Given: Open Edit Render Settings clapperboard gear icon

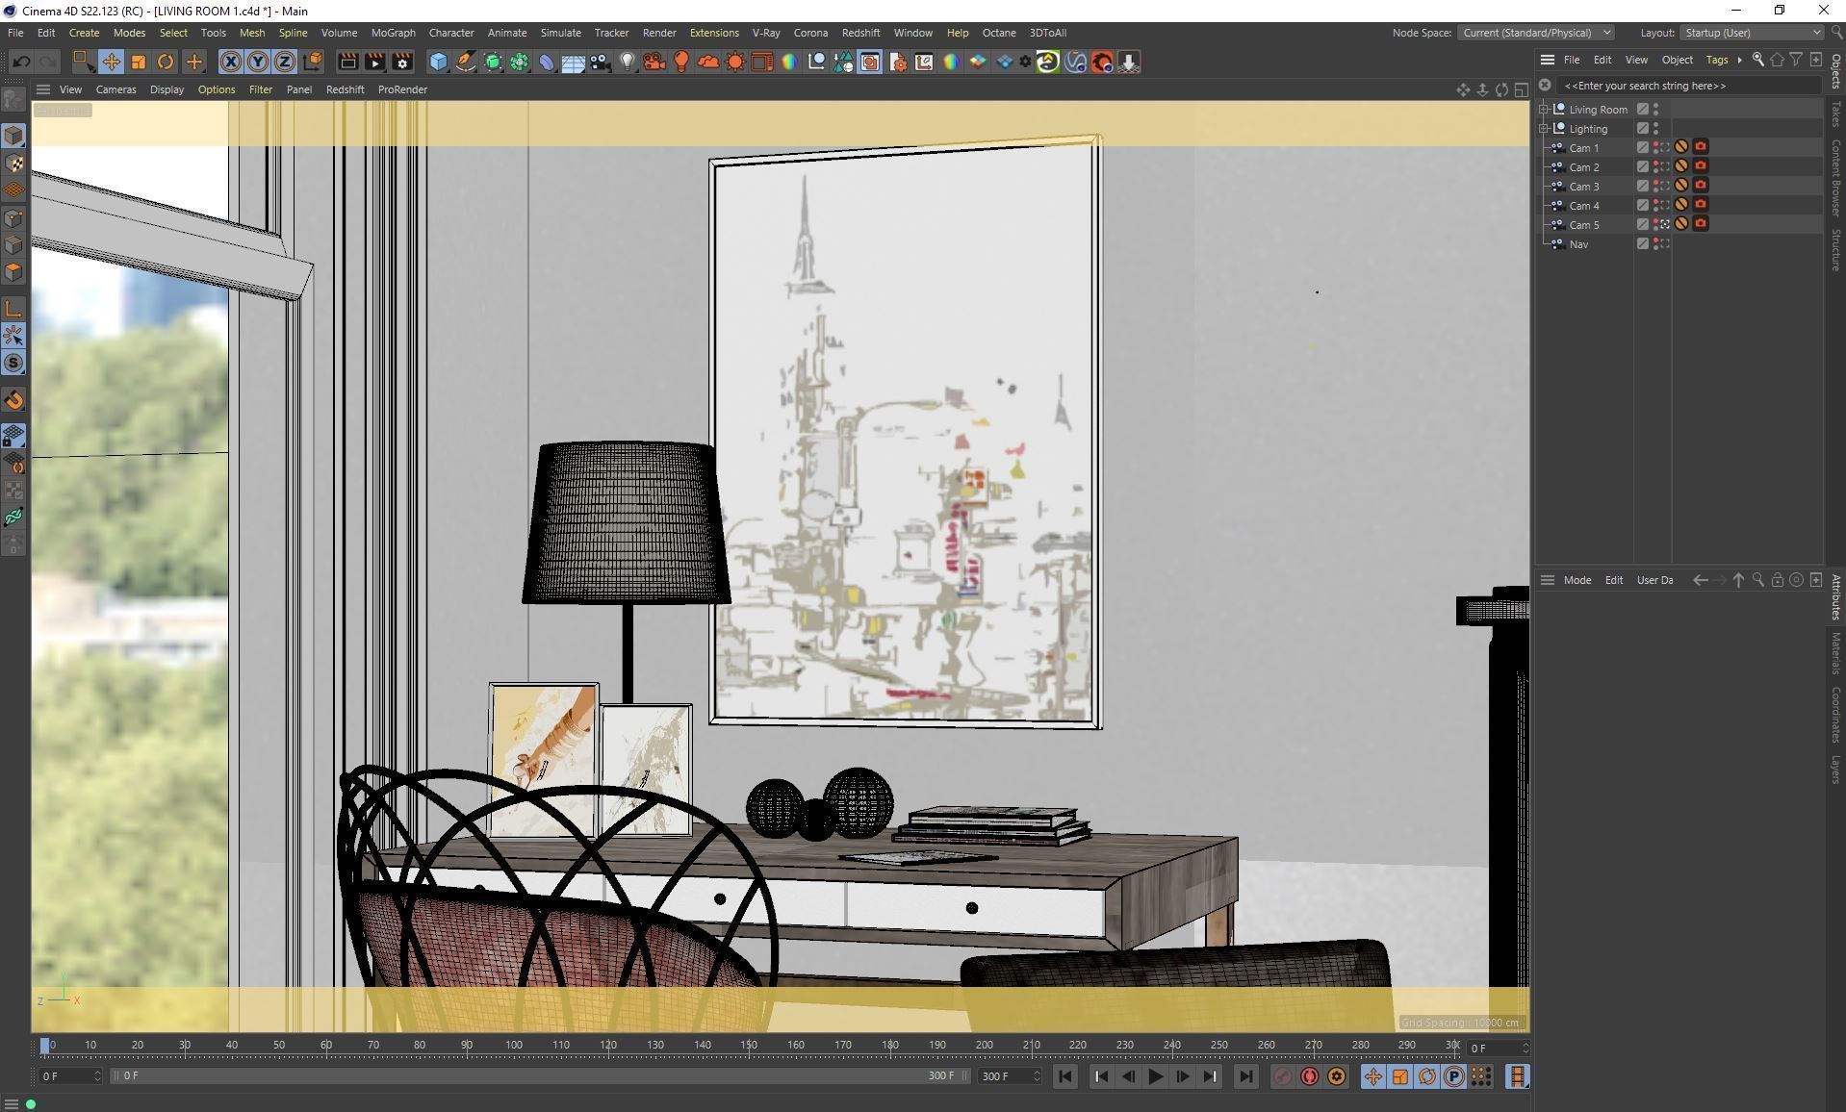Looking at the screenshot, I should (402, 62).
